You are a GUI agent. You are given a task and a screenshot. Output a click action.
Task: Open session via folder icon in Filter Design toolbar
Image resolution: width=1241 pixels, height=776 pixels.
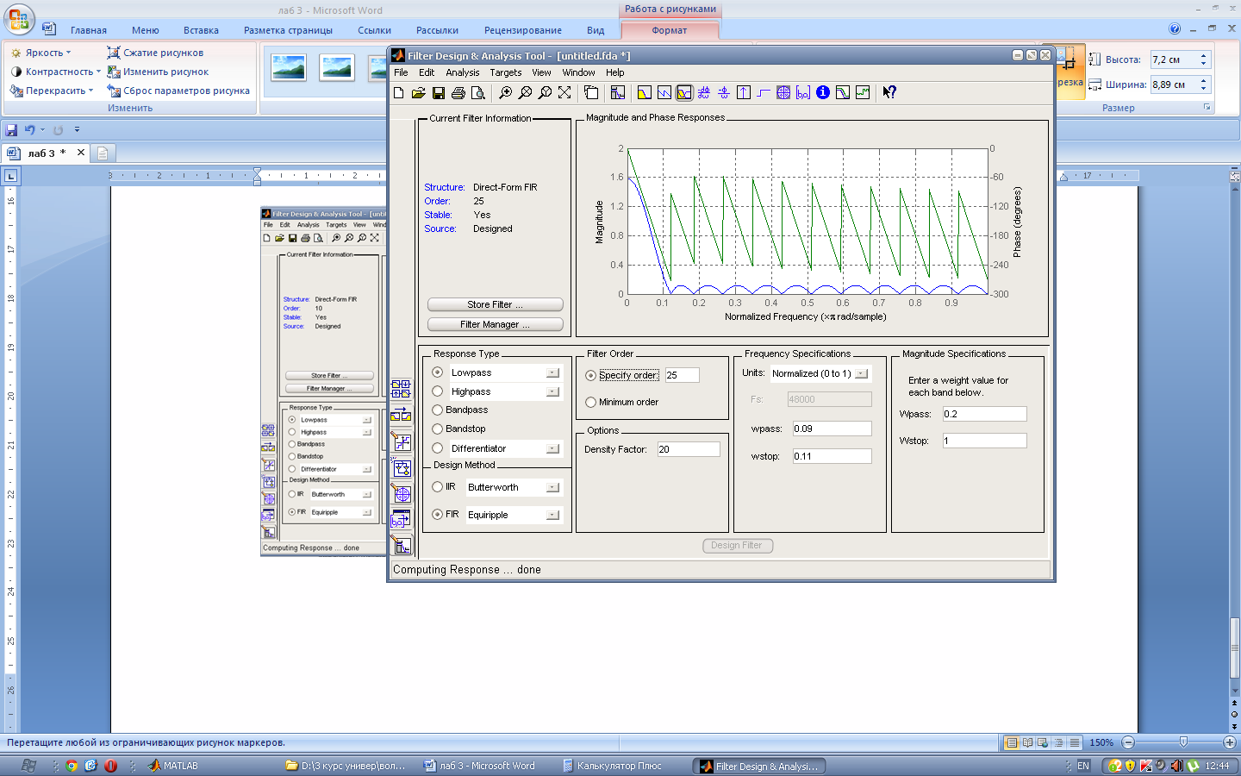(x=419, y=92)
